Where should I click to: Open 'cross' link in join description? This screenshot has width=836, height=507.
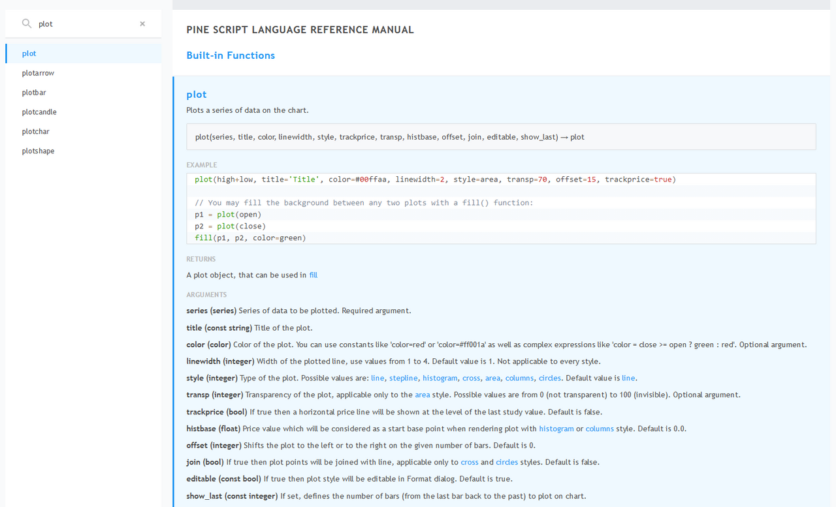pyautogui.click(x=470, y=463)
